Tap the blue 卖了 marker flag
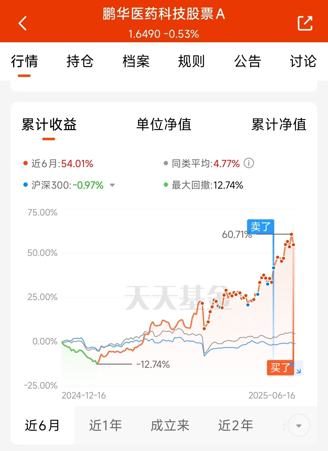328x451 pixels. tap(261, 227)
